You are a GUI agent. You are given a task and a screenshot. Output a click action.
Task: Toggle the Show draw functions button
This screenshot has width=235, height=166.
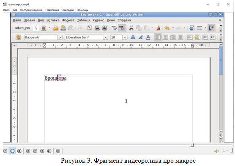pyautogui.click(x=211, y=28)
